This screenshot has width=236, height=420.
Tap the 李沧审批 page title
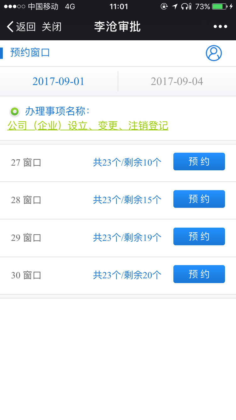tap(117, 27)
